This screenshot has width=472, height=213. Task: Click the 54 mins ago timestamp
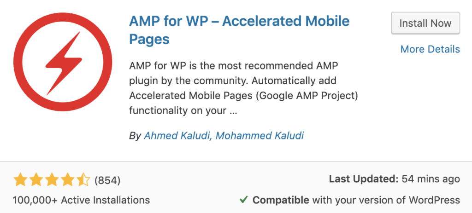pos(431,179)
